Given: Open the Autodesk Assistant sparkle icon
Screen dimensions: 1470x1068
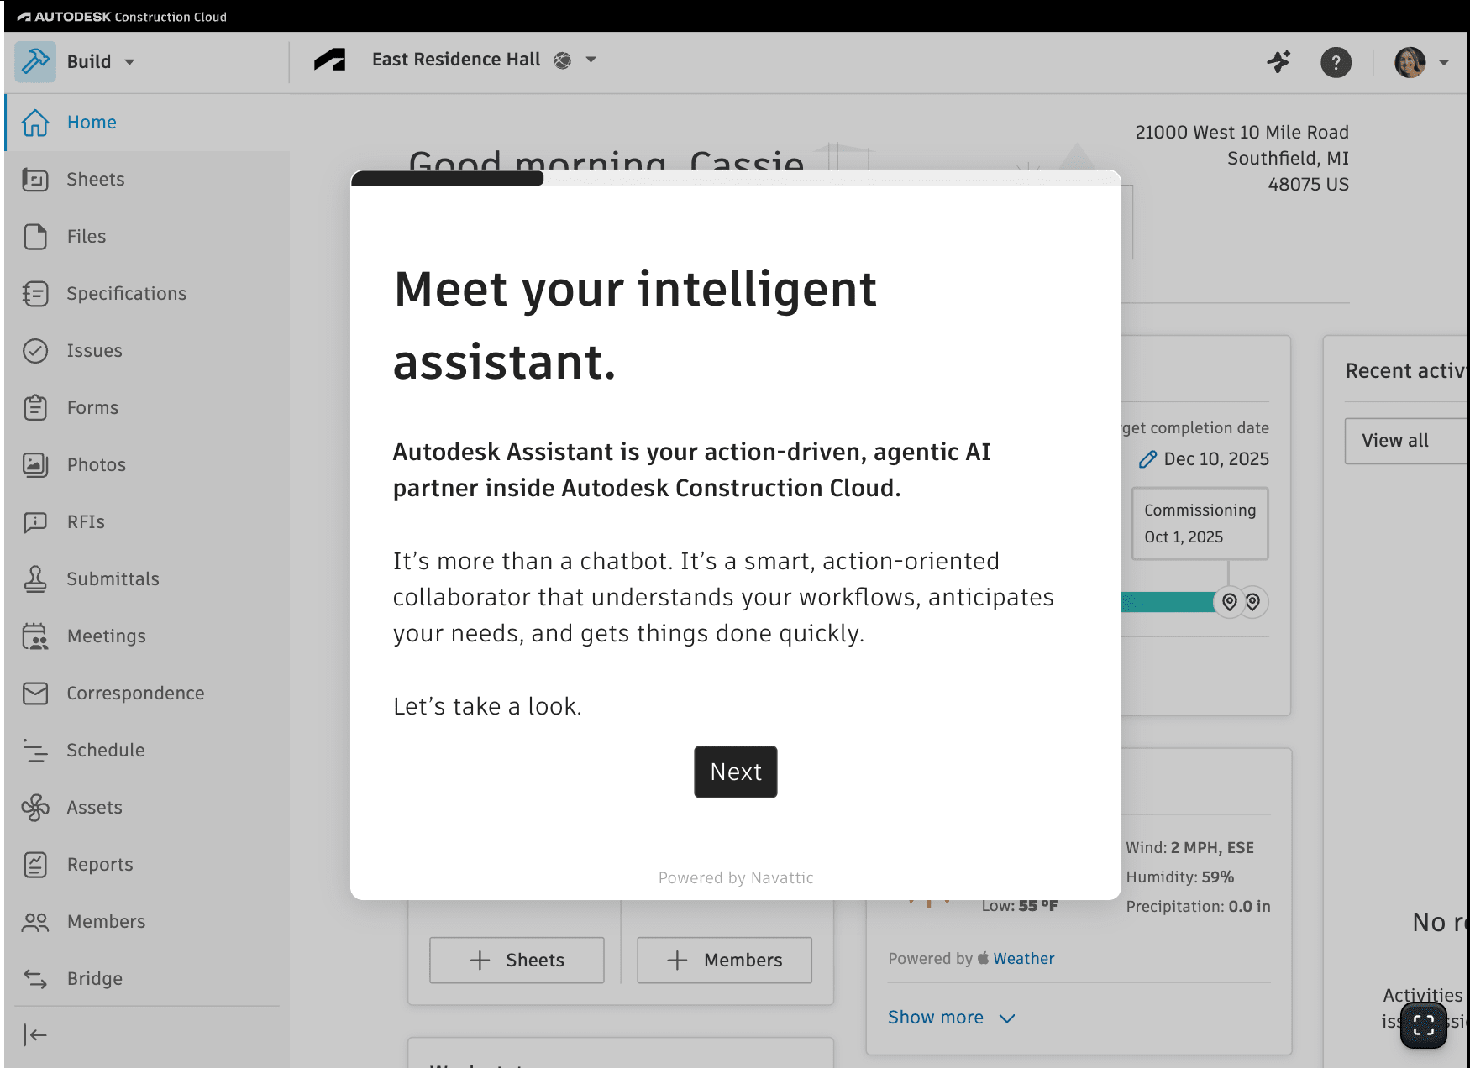Looking at the screenshot, I should point(1279,62).
